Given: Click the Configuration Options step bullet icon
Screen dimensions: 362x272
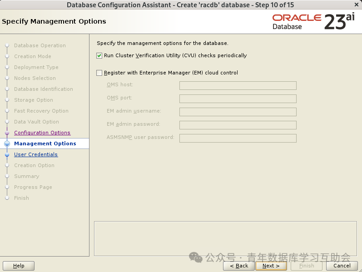Looking at the screenshot, I should pyautogui.click(x=7, y=133).
